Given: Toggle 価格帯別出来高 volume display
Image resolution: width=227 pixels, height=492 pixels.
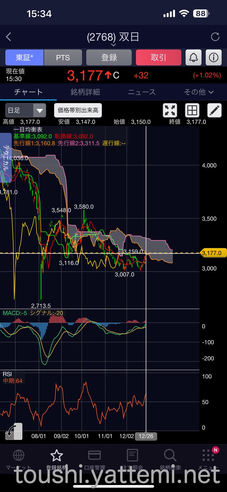Looking at the screenshot, I should click(x=78, y=110).
